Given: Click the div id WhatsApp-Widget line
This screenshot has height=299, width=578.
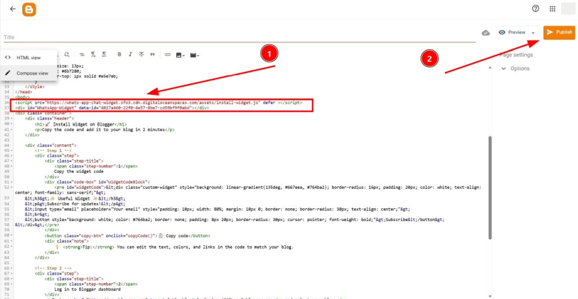Looking at the screenshot, I should [112, 108].
